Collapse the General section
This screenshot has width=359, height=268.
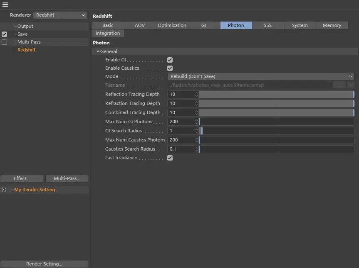coord(98,51)
